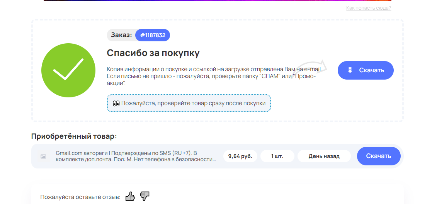
Task: Click the top Скачать button with download arrow
Action: 366,70
